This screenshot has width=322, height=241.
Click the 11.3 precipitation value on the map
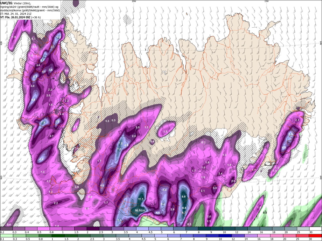coord(141,199)
